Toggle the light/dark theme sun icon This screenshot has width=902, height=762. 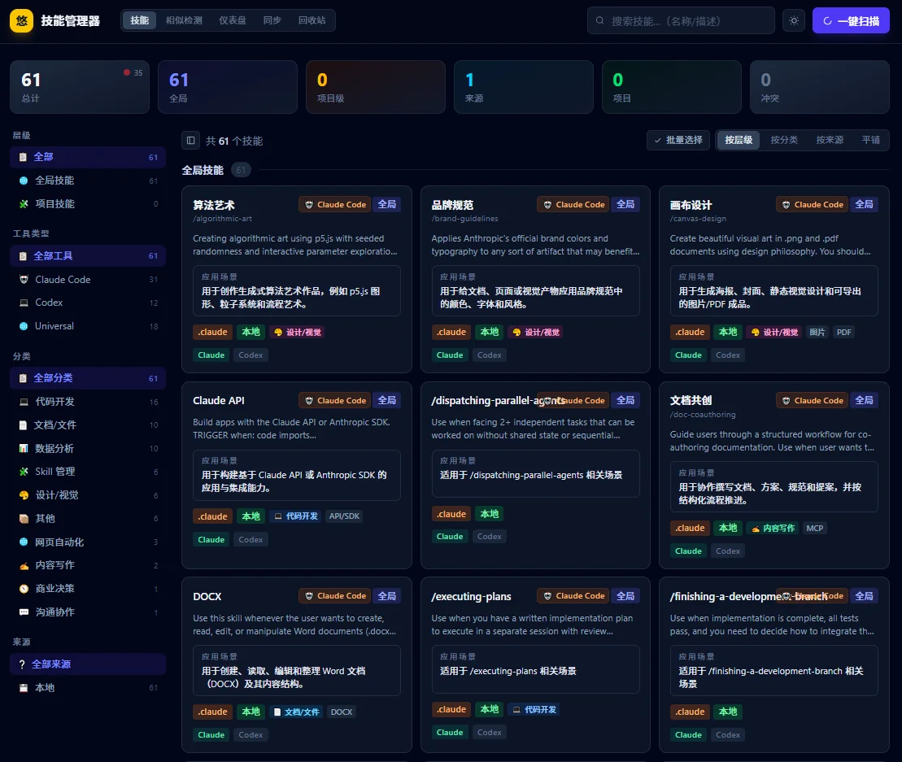click(x=794, y=20)
